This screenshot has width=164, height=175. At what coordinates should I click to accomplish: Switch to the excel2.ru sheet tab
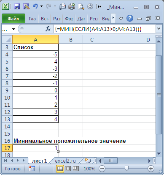tap(65, 161)
